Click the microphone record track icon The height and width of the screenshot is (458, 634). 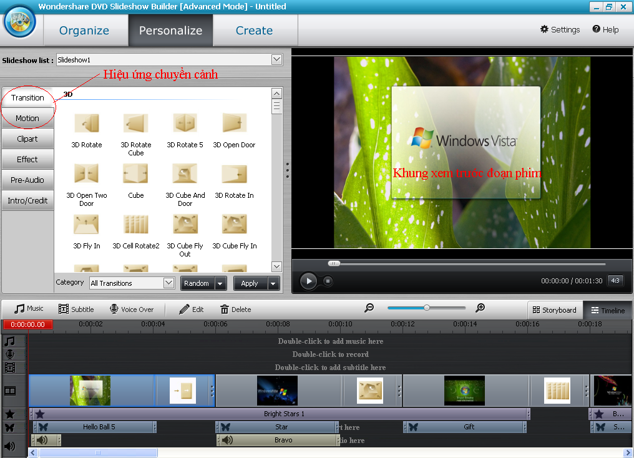click(x=10, y=354)
